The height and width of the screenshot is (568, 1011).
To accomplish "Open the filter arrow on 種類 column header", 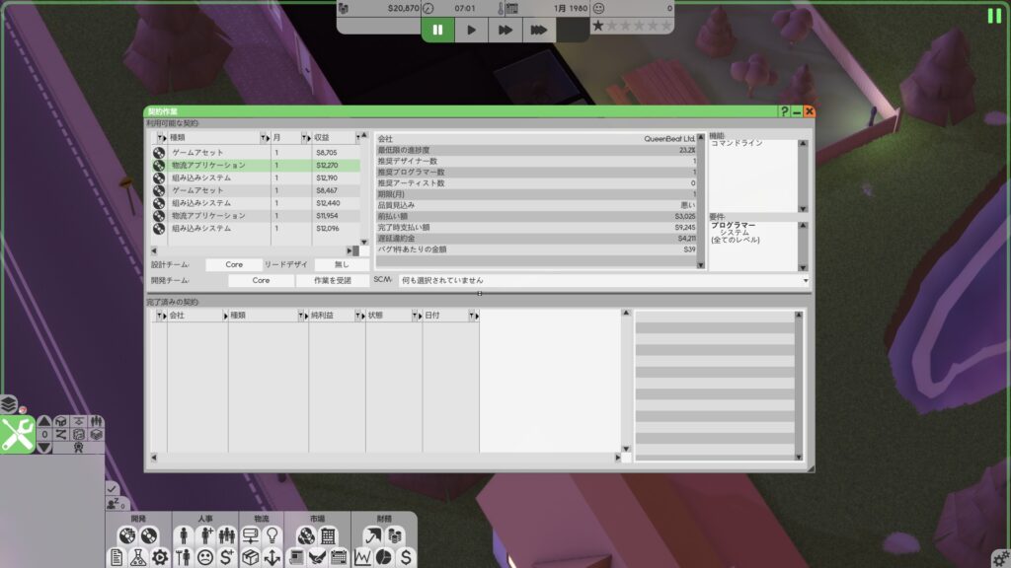I will (x=264, y=138).
